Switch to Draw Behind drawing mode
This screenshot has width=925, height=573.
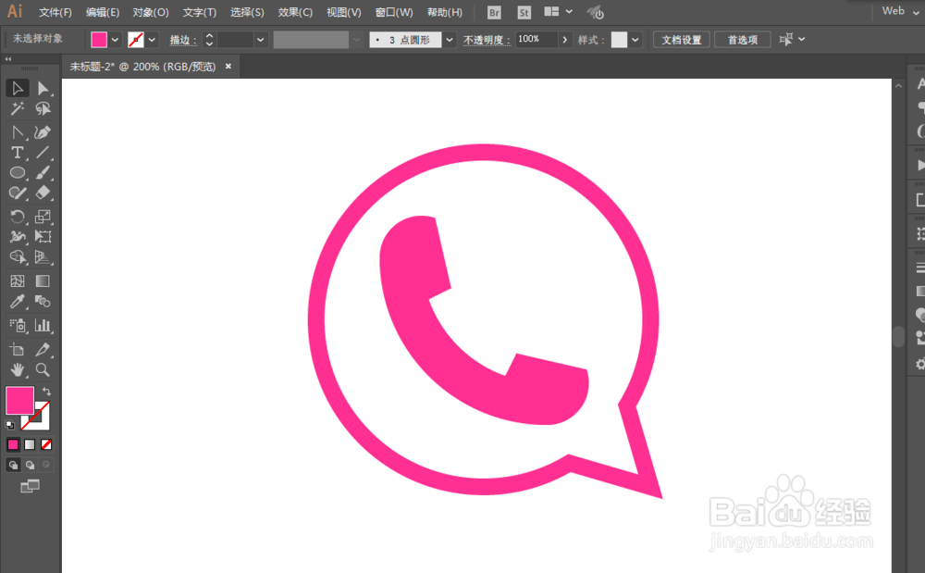[x=28, y=464]
